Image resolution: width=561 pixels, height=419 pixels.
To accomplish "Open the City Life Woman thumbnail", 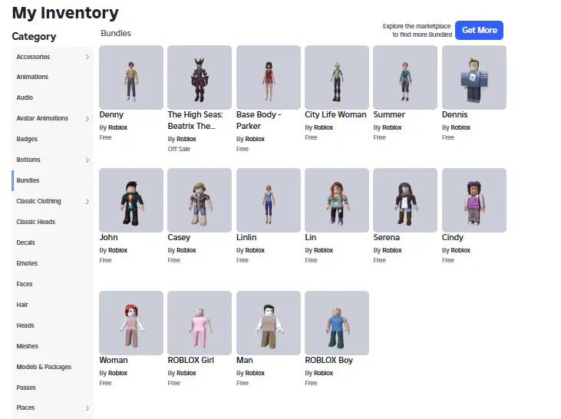I will pyautogui.click(x=337, y=78).
